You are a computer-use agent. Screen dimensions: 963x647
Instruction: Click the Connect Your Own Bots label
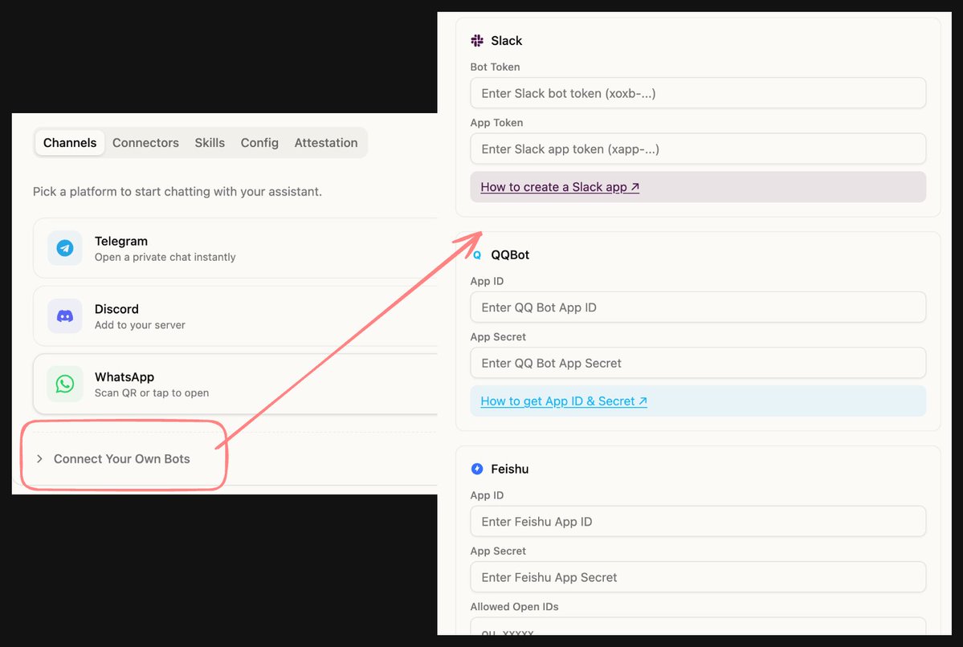tap(121, 458)
